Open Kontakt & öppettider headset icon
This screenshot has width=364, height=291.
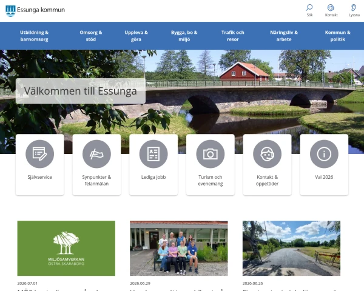click(x=267, y=154)
